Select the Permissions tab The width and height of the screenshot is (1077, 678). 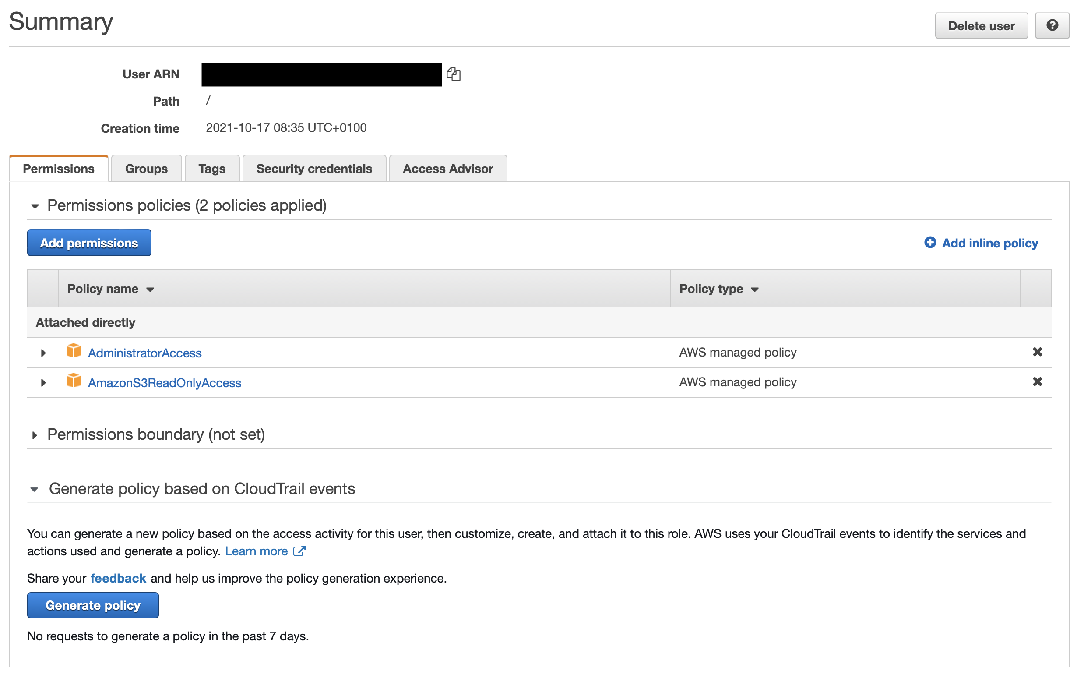coord(59,169)
